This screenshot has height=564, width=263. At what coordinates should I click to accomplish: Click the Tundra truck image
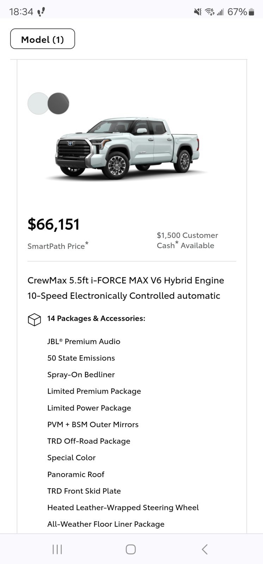point(127,148)
